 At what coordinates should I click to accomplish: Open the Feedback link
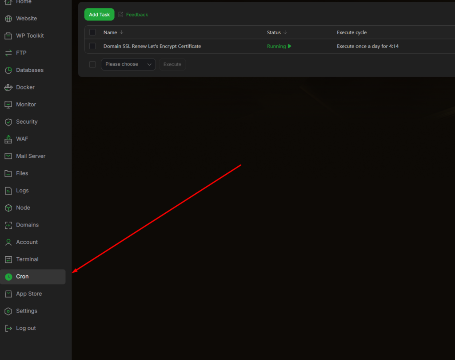point(137,15)
